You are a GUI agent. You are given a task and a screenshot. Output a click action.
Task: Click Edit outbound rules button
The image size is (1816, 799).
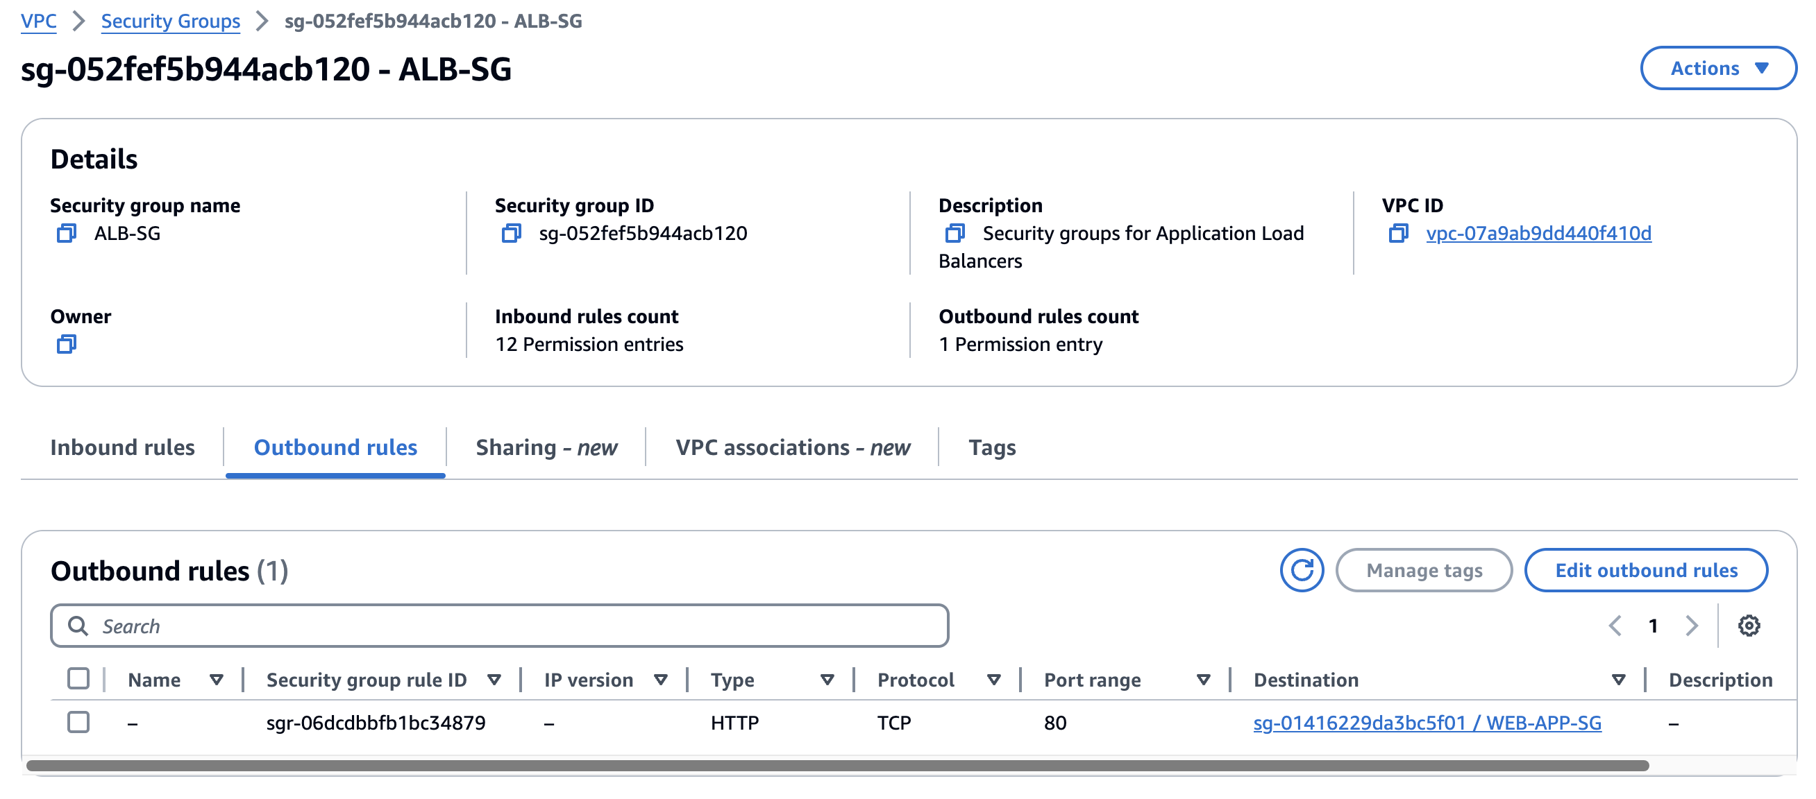coord(1645,570)
